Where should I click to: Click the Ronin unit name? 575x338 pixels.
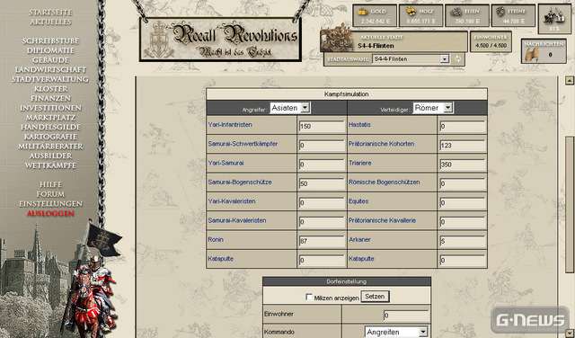click(x=216, y=240)
